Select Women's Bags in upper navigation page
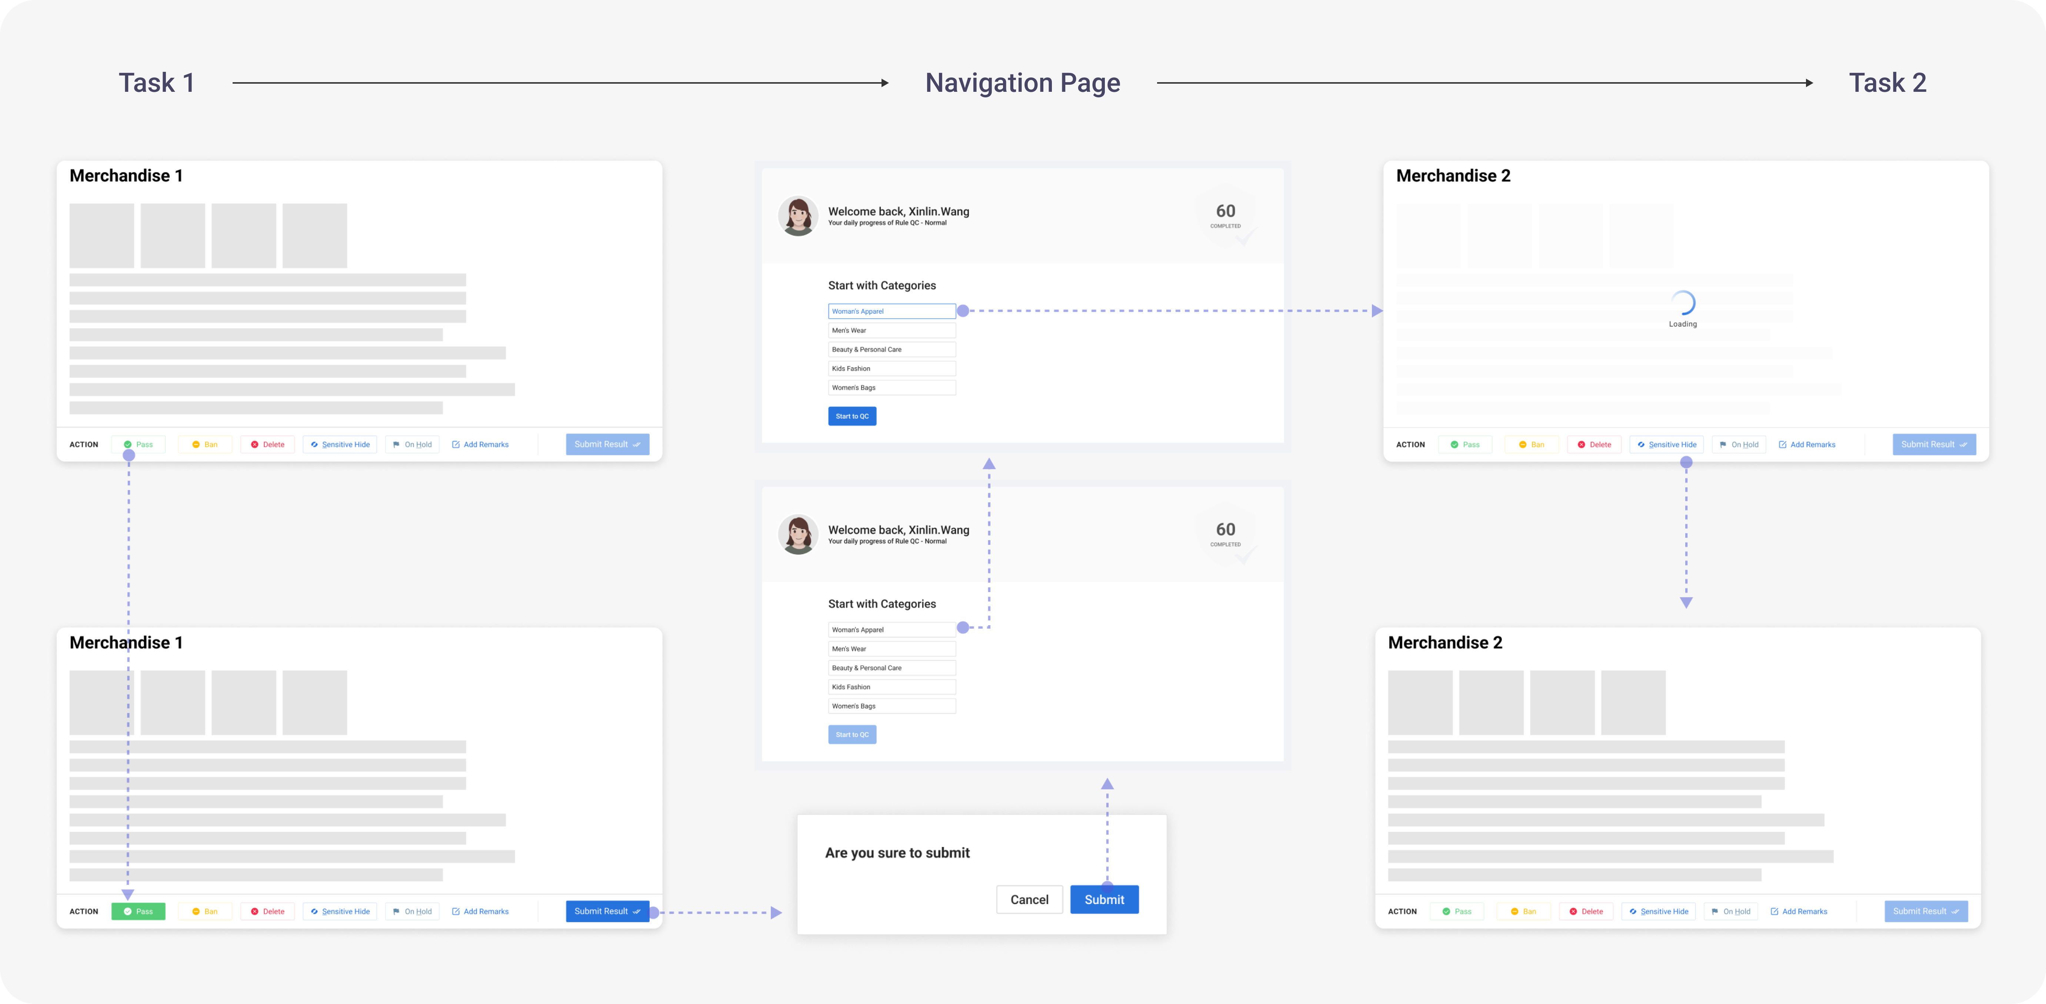2046x1004 pixels. [892, 387]
